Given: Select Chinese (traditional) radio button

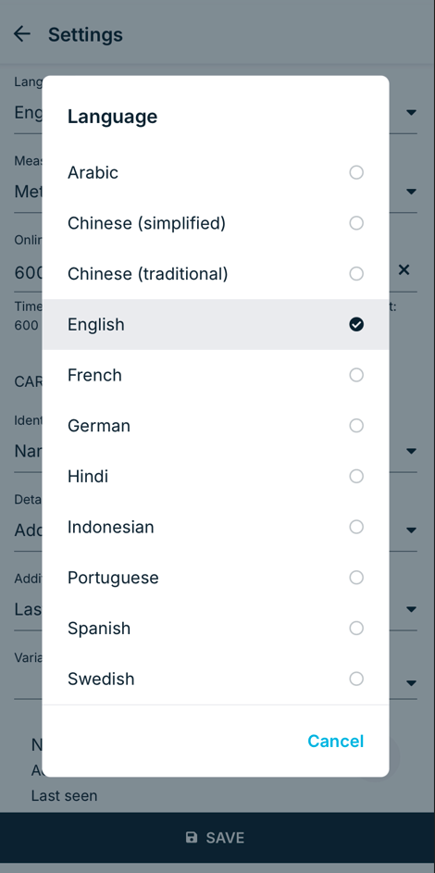Looking at the screenshot, I should coord(356,274).
